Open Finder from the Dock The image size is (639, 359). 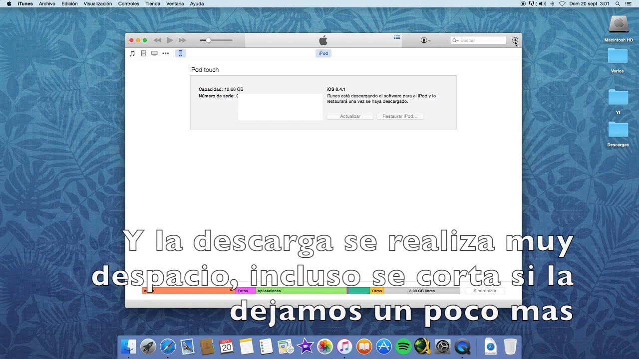[129, 346]
